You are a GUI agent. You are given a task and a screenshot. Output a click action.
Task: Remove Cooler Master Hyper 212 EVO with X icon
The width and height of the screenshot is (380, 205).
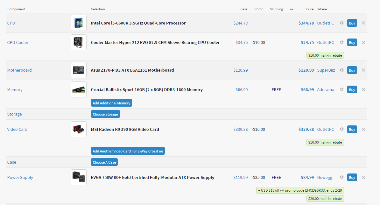pos(363,42)
